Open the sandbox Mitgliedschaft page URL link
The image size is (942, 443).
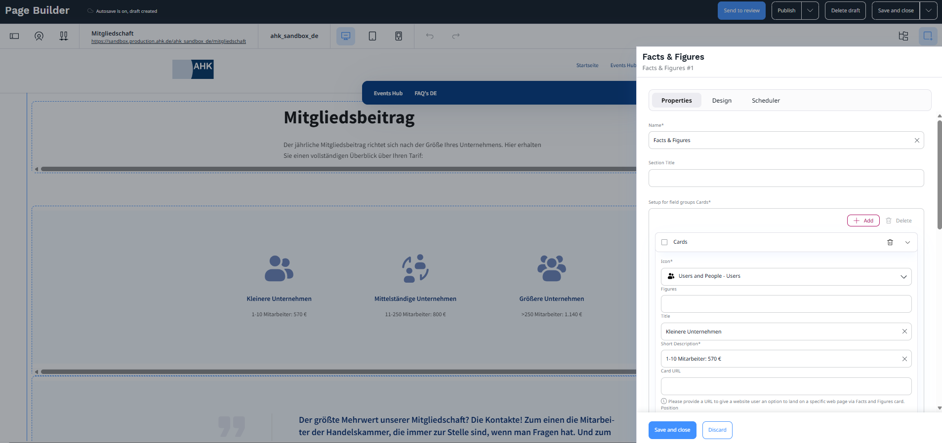click(168, 41)
